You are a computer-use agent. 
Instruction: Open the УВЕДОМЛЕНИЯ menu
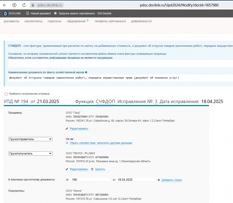76,21
